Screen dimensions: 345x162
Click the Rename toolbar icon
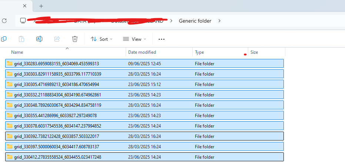[x=39, y=39]
